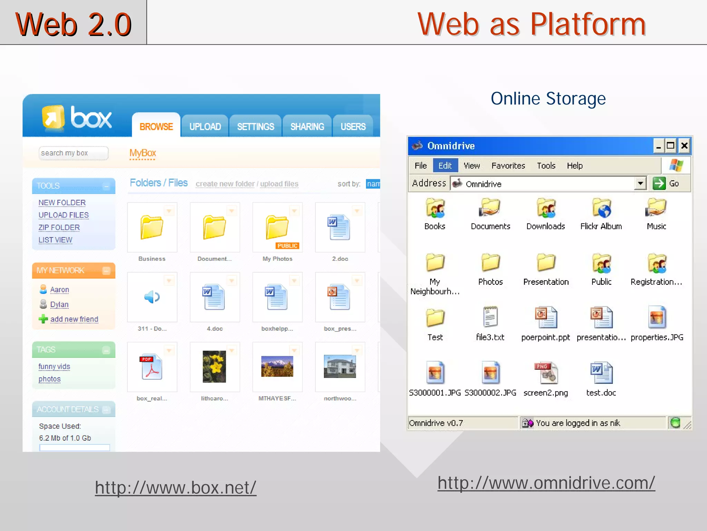Open the Flickr Album folder icon
The width and height of the screenshot is (707, 531).
pyautogui.click(x=601, y=208)
